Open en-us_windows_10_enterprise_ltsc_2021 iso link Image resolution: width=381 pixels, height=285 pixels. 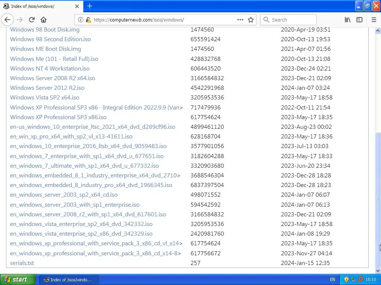tap(93, 127)
